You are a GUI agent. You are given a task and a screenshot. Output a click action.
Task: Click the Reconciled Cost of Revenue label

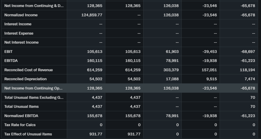(x=29, y=70)
